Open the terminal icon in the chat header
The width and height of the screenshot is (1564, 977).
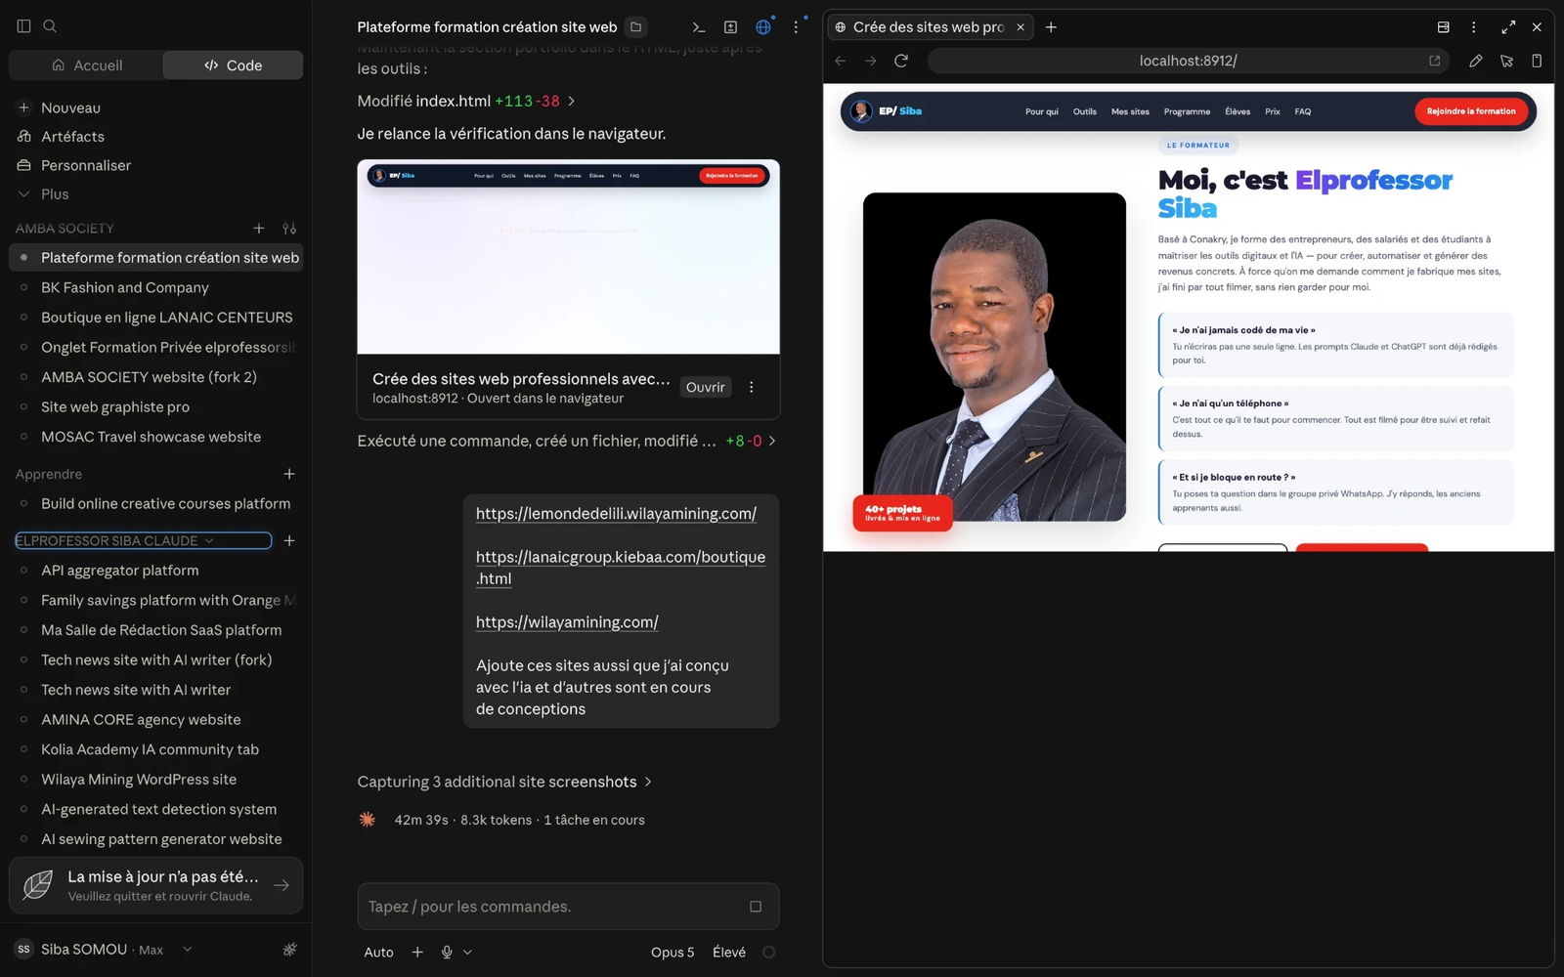(698, 27)
